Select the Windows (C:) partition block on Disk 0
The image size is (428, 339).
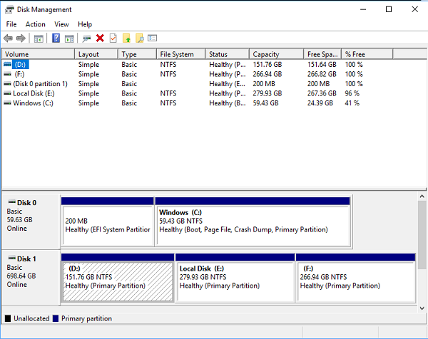pos(252,225)
